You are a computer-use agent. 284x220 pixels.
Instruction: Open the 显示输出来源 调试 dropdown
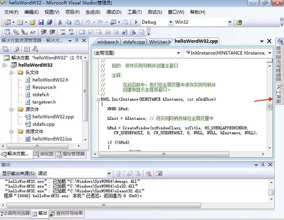click(109, 174)
